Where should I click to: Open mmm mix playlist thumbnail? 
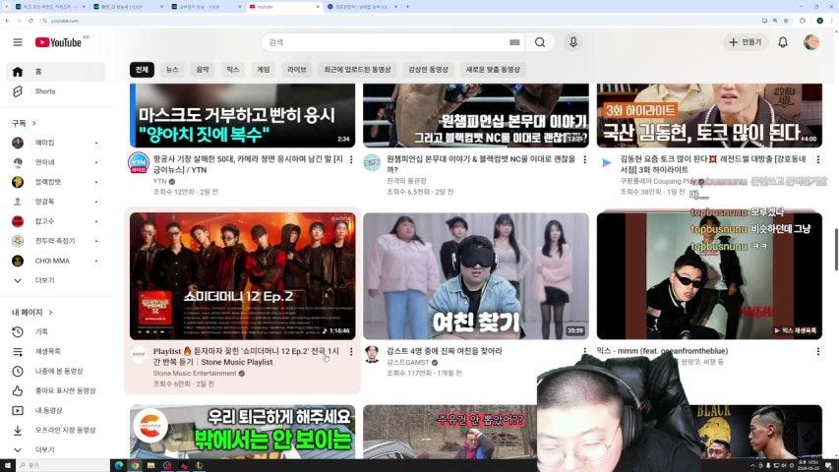click(x=709, y=276)
